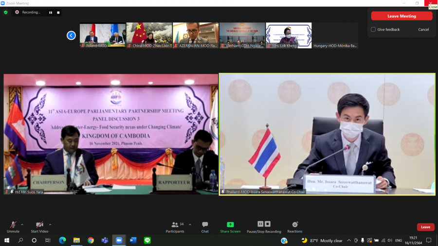Open the Reactions menu
Viewport: 438px width, 246px height.
click(294, 225)
